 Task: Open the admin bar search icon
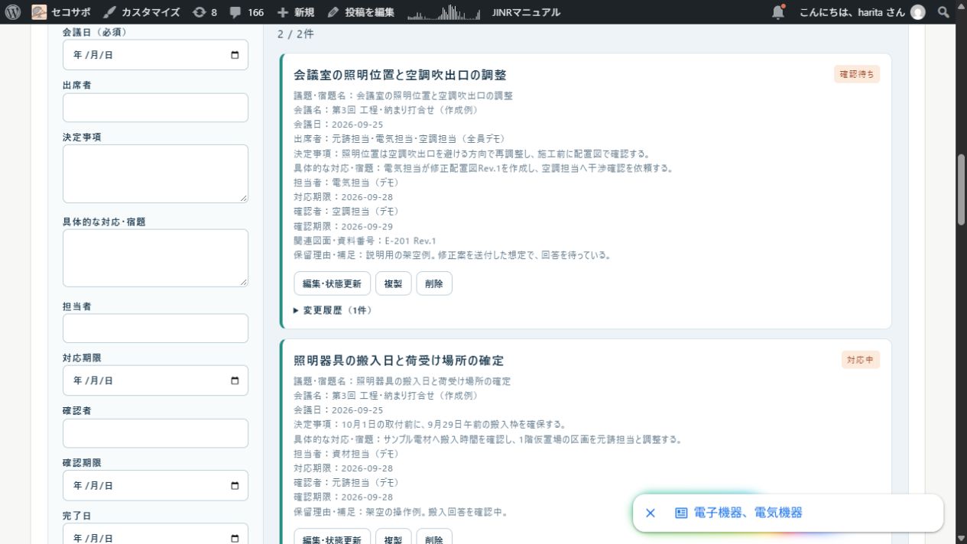[943, 12]
